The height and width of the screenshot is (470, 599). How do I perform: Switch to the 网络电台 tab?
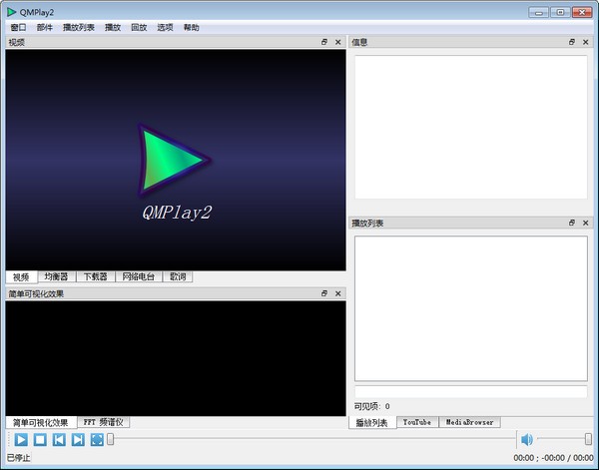(x=139, y=276)
